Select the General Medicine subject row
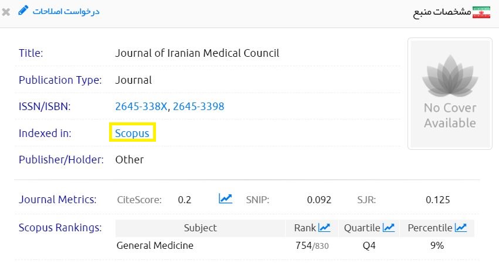The height and width of the screenshot is (267, 499). [x=155, y=246]
